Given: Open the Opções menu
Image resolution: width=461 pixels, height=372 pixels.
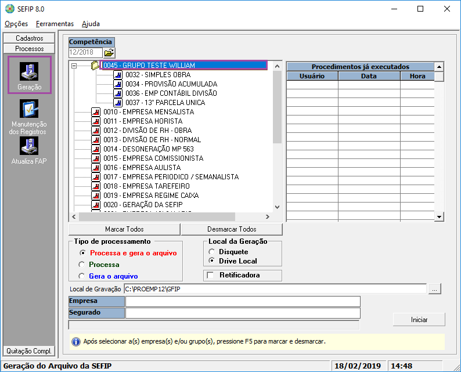Looking at the screenshot, I should tap(16, 24).
